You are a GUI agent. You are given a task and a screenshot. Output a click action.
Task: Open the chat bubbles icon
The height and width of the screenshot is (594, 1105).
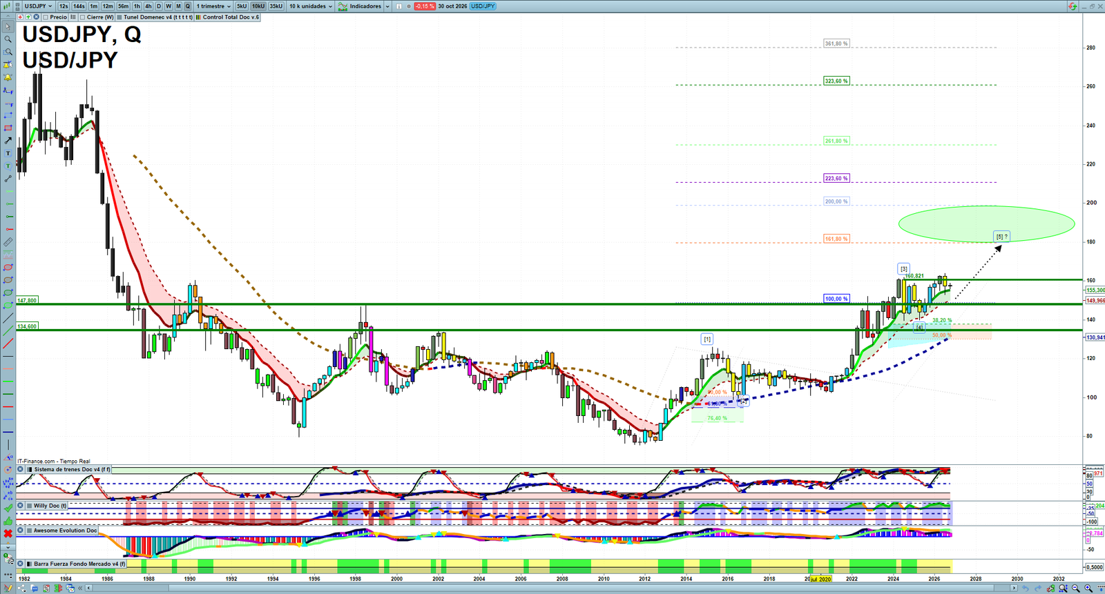35,588
